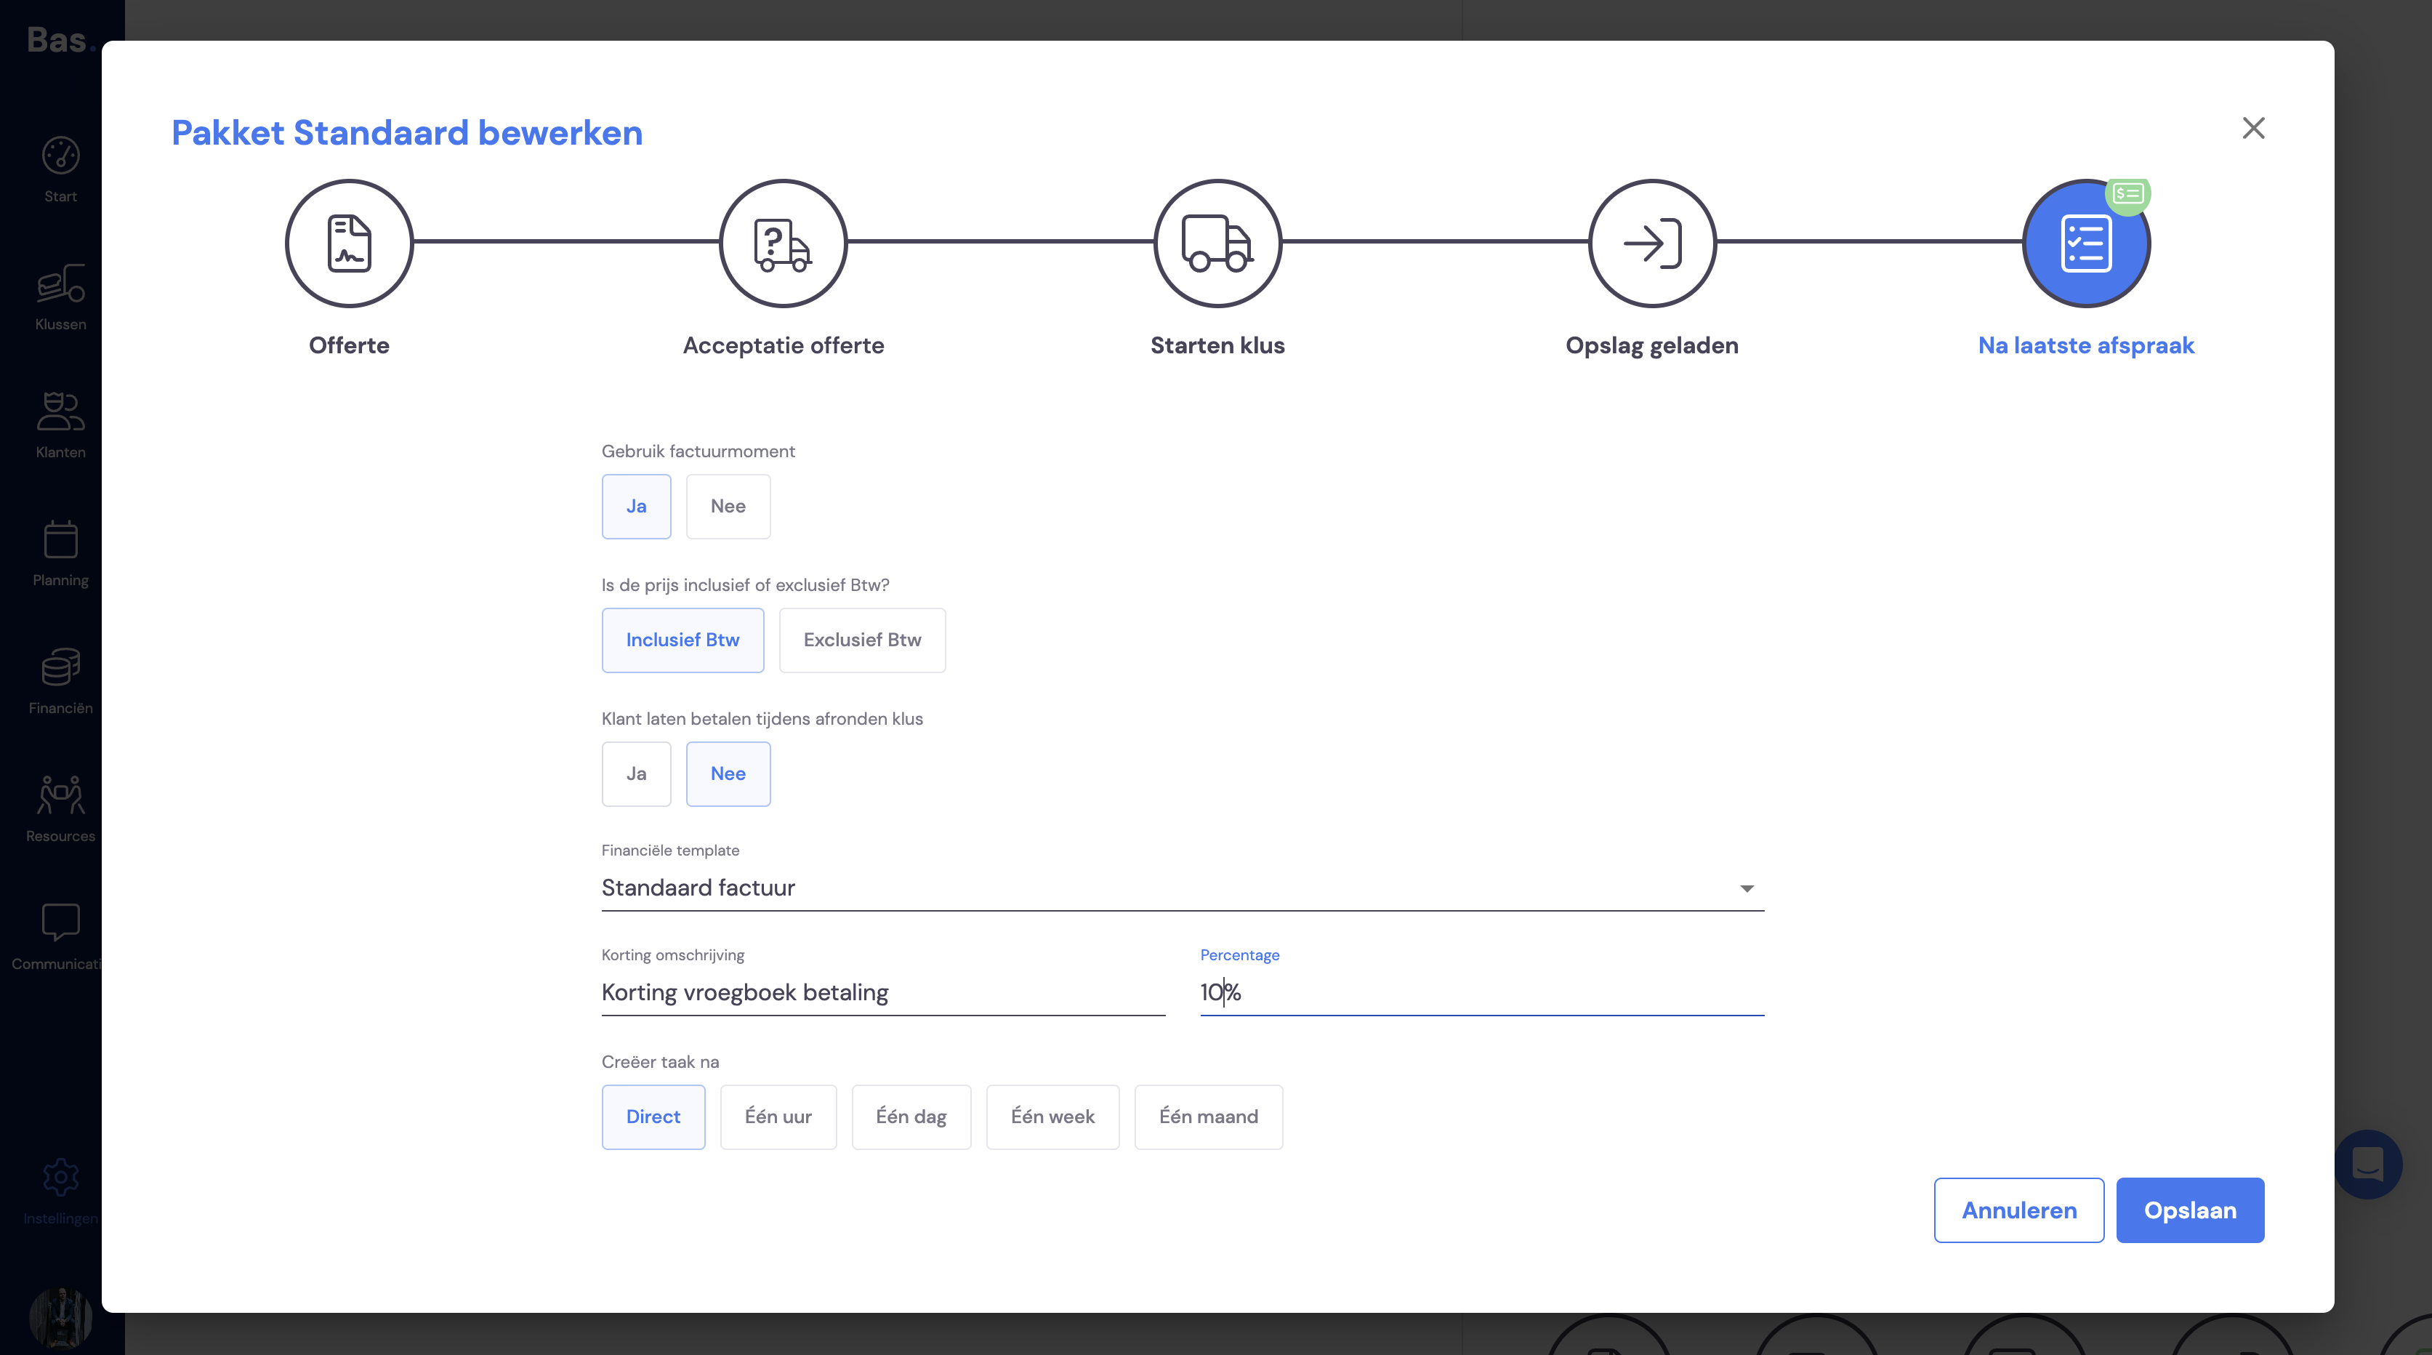2432x1355 pixels.
Task: Click the Opslag geladen label
Action: (x=1651, y=345)
